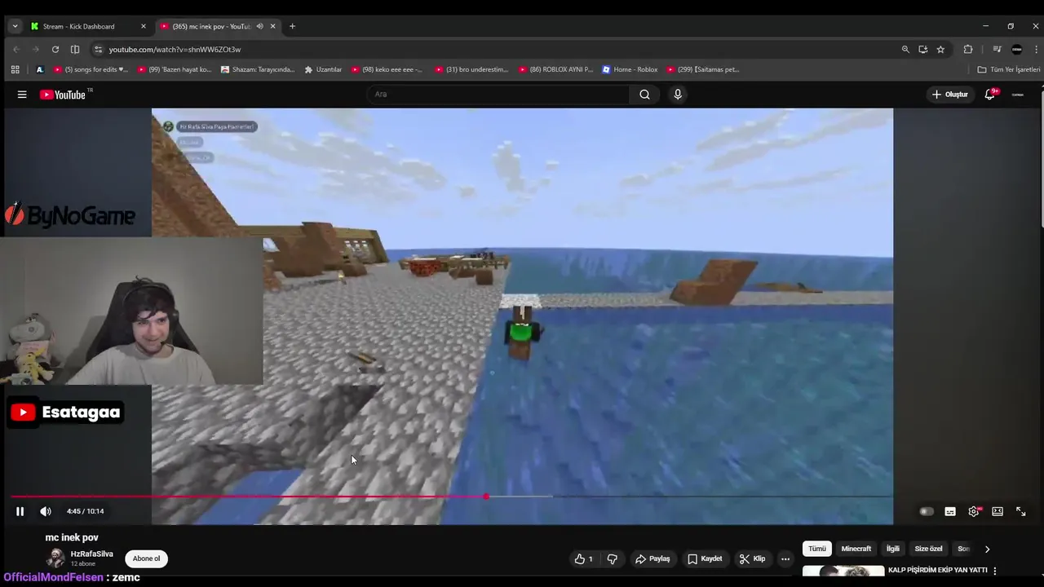Screen dimensions: 1044x587
Task: Open the apps grid in bookmarks bar
Action: tap(15, 69)
